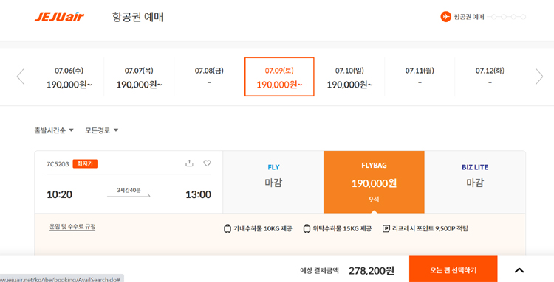Image resolution: width=554 pixels, height=282 pixels.
Task: Click the orange airplane step icon
Action: pos(446,16)
